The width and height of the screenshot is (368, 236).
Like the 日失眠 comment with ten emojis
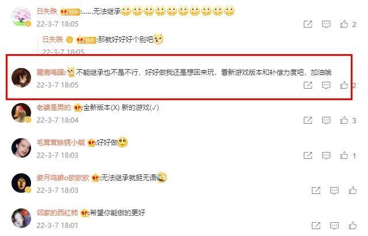pos(344,24)
